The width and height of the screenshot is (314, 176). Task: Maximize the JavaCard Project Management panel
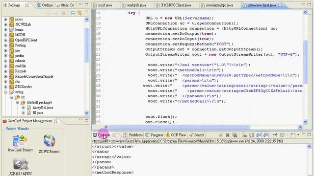click(x=86, y=120)
